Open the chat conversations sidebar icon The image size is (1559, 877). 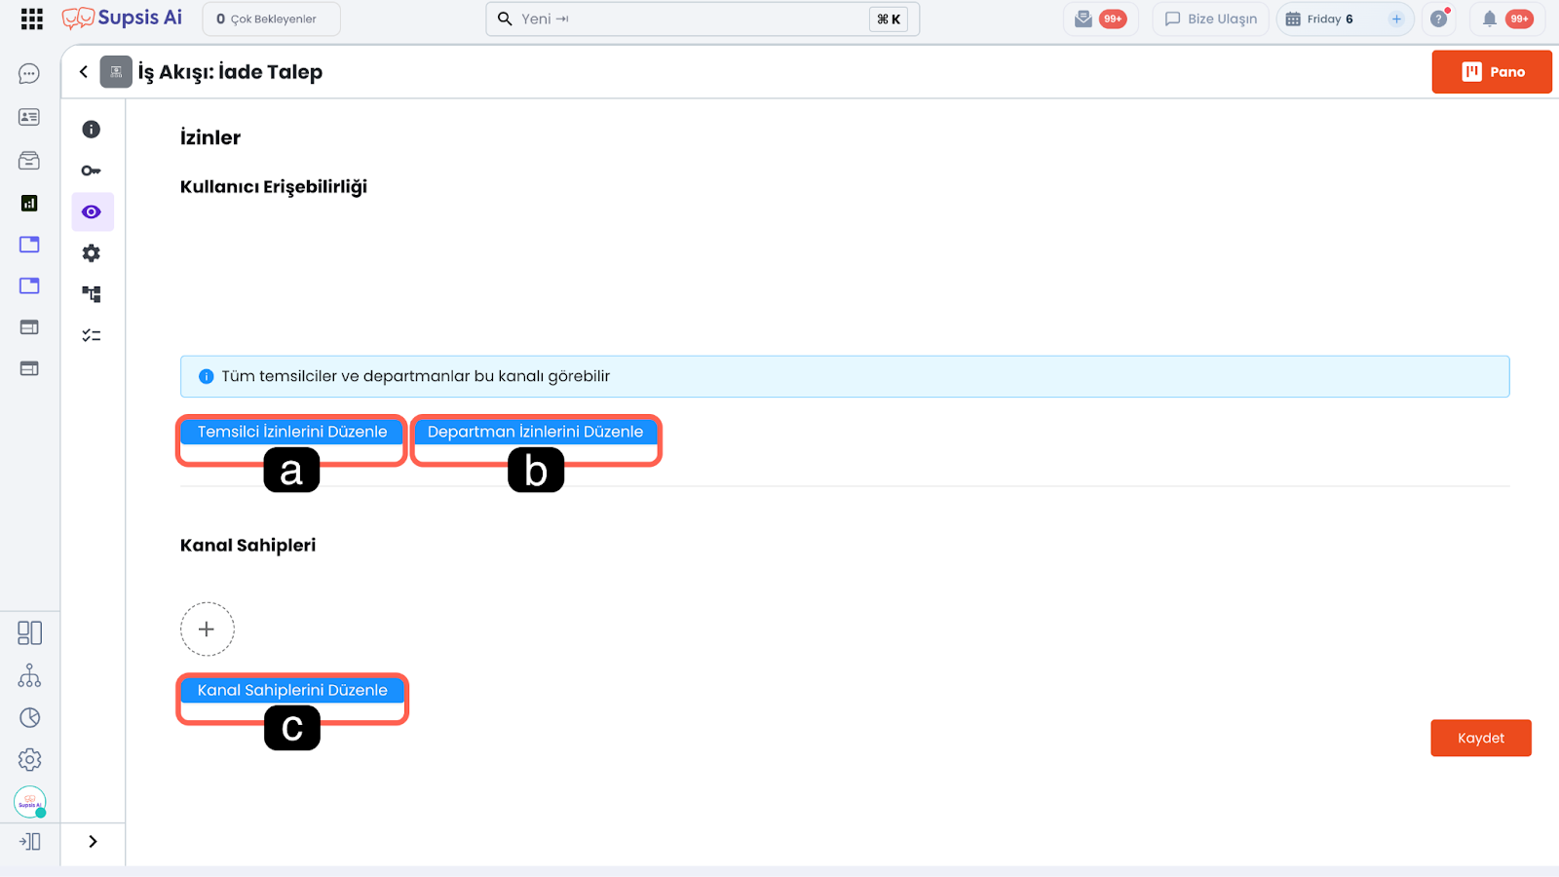29,74
